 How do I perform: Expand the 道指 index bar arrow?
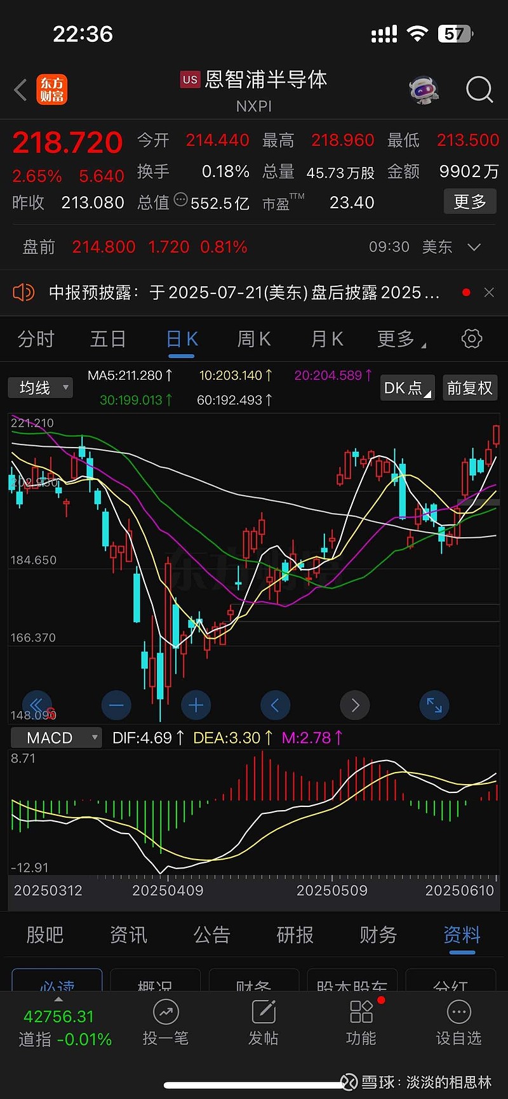59,999
